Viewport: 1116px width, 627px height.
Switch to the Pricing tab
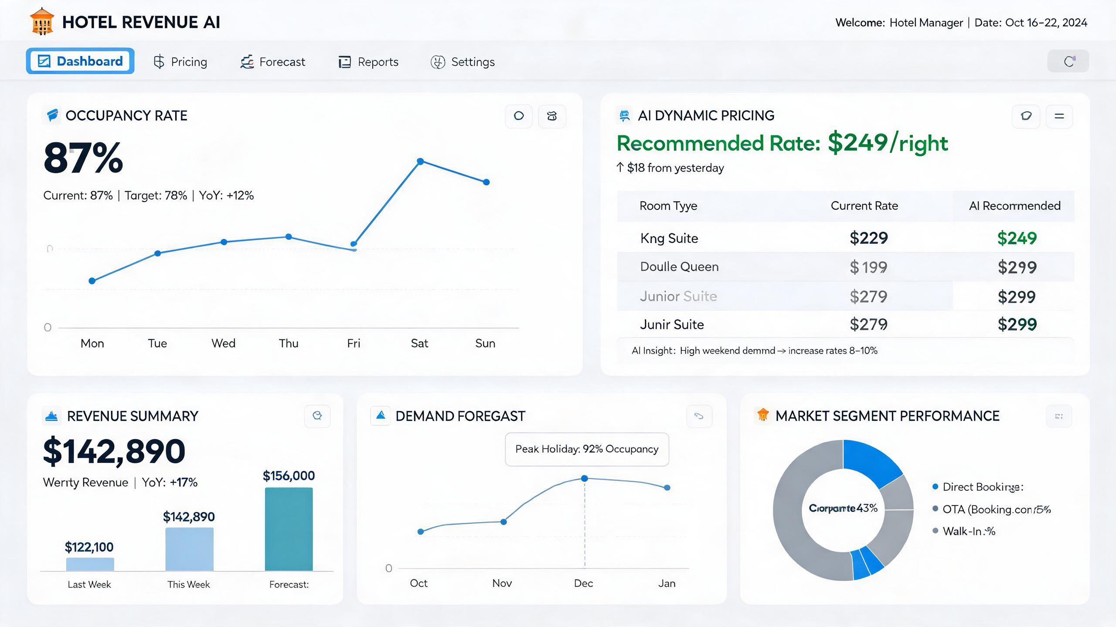coord(180,62)
